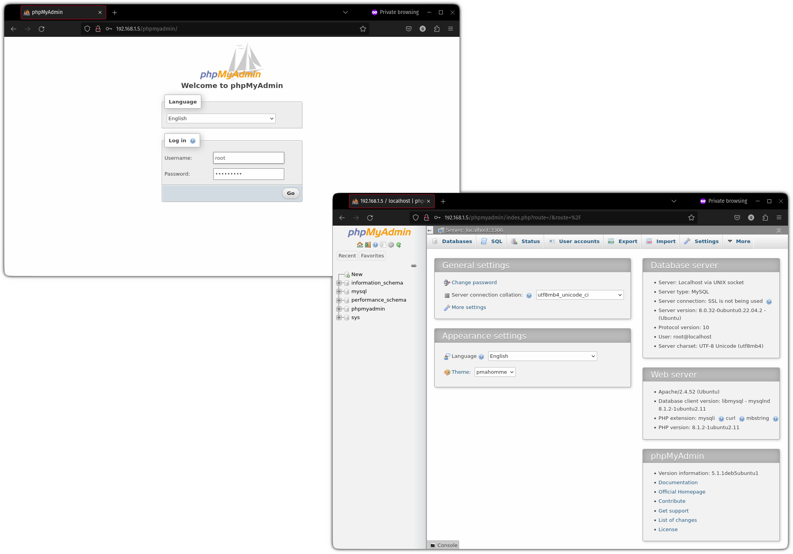Image resolution: width=793 pixels, height=554 pixels.
Task: Reload navigation panel with green arrow icon
Action: point(399,245)
